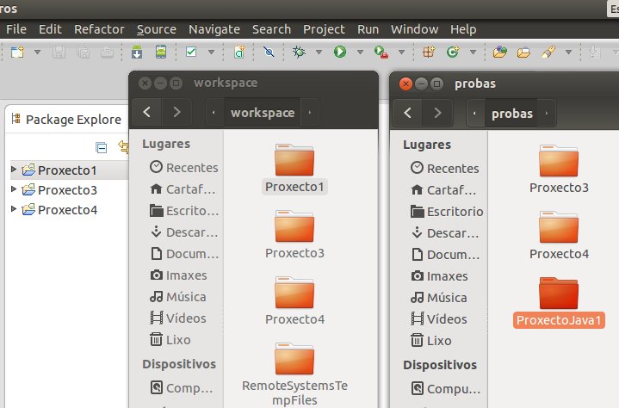Select RemoteSystemsTempFiles folder in workspace window

tap(294, 374)
